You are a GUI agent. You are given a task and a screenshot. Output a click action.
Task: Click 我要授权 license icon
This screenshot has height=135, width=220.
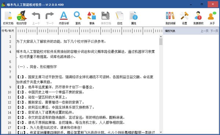pos(198,18)
